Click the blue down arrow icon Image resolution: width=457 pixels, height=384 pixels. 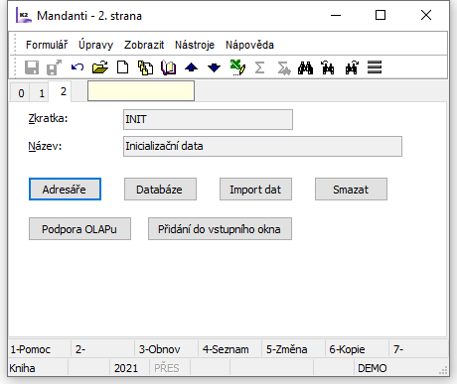click(x=215, y=67)
